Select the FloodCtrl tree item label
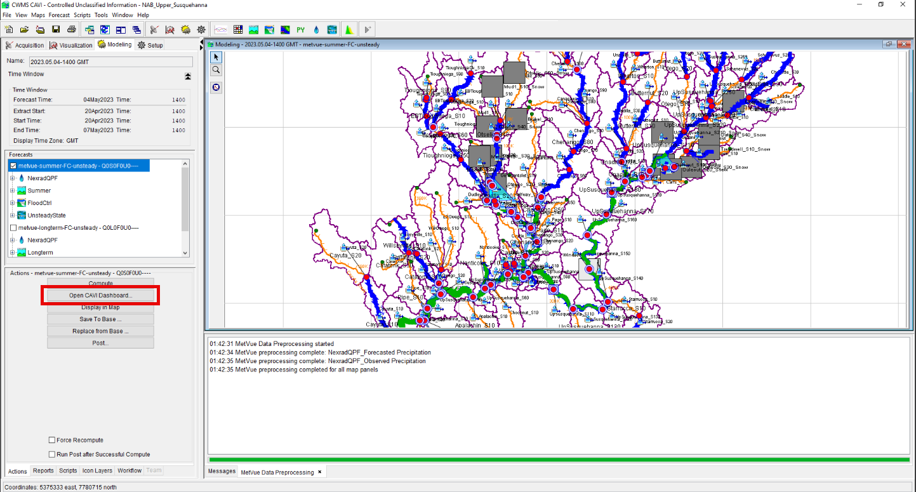 click(x=39, y=203)
